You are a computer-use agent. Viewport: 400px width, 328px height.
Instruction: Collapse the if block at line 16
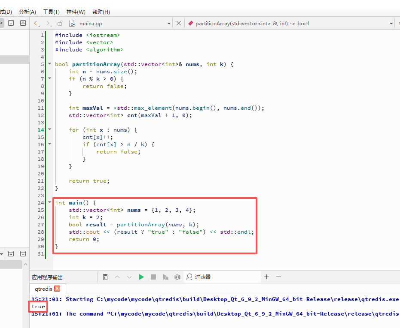click(50, 144)
